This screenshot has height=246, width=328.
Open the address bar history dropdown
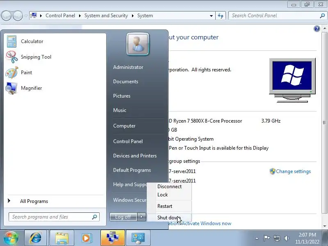211,16
